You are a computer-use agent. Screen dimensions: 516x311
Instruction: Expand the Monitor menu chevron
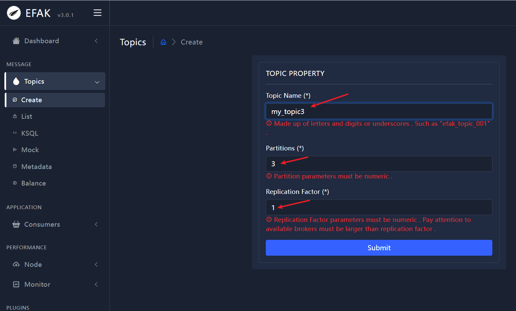point(96,284)
